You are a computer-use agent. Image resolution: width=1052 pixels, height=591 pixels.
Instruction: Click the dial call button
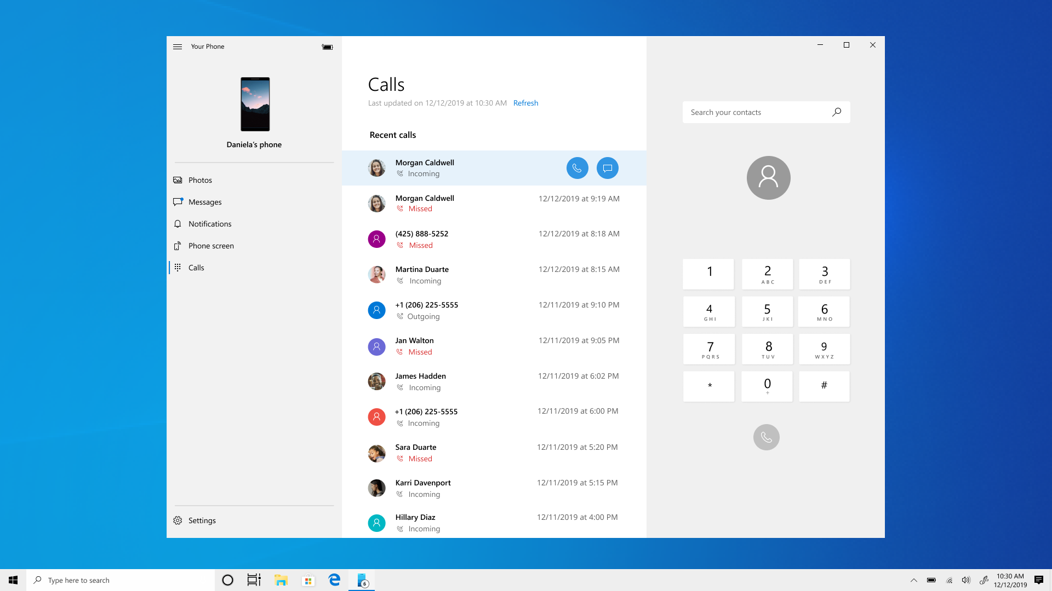click(766, 437)
